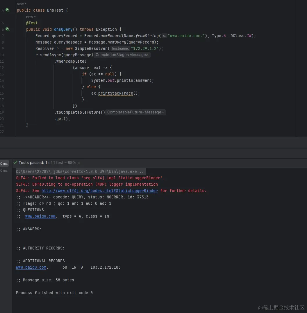307x313 pixels.
Task: Click the .get(); call
Action: [x=62, y=119]
